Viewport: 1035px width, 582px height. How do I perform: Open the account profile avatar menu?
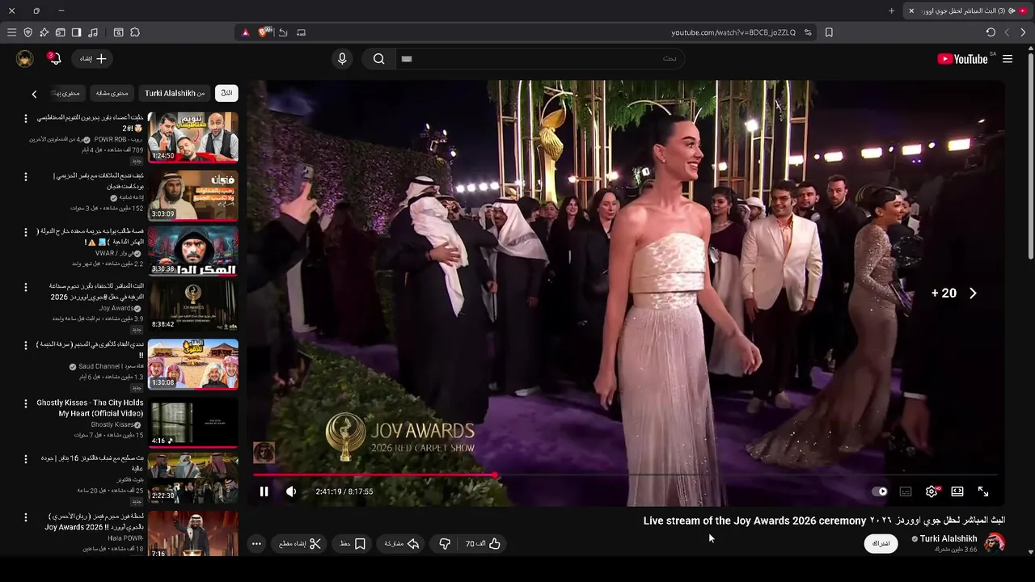point(24,59)
